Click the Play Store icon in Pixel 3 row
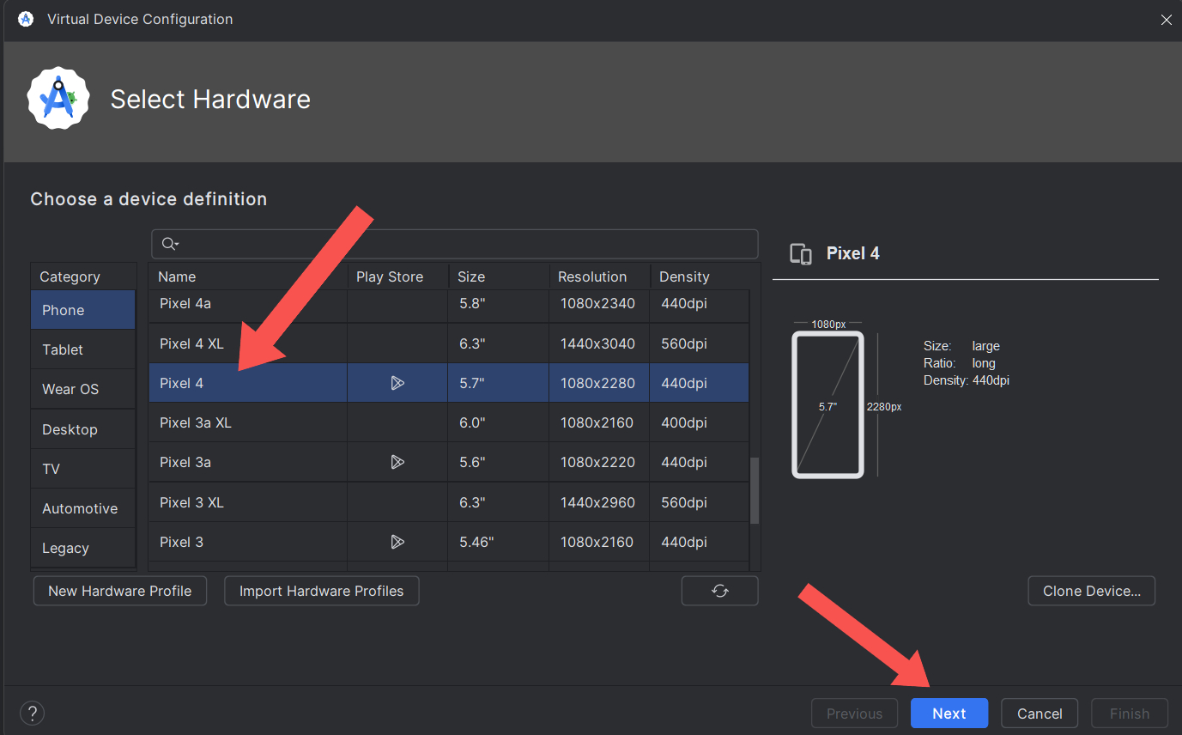Image resolution: width=1182 pixels, height=735 pixels. pos(397,542)
